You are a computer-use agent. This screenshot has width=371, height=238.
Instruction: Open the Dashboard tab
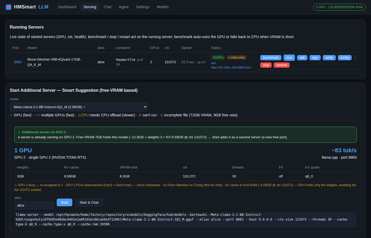tap(67, 7)
